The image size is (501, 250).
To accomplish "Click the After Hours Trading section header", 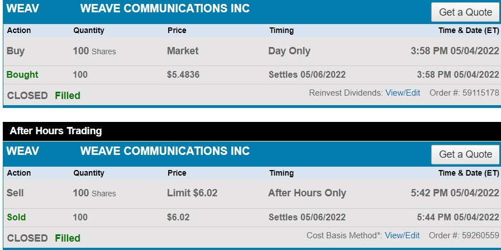I will [56, 131].
